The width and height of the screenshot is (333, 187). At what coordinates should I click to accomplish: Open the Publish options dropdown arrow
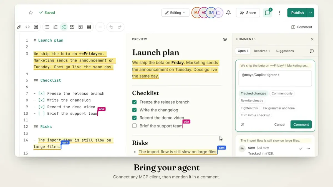[311, 13]
